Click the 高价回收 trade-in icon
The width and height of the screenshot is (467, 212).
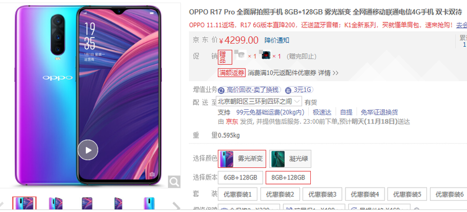(x=221, y=90)
